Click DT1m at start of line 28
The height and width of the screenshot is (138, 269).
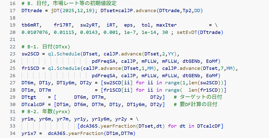click(27, 90)
